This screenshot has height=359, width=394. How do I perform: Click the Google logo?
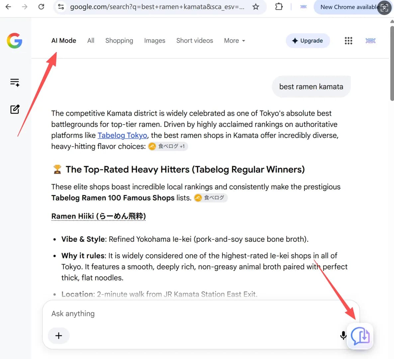point(15,41)
